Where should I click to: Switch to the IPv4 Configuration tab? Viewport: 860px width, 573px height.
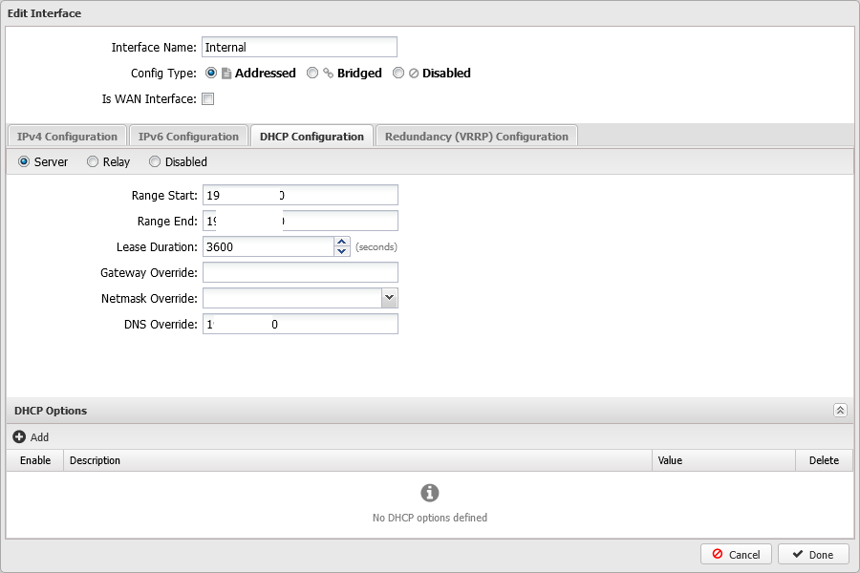click(x=67, y=137)
